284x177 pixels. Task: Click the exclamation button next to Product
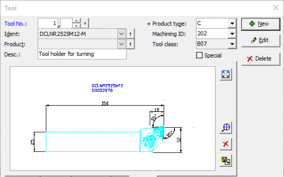coord(131,44)
